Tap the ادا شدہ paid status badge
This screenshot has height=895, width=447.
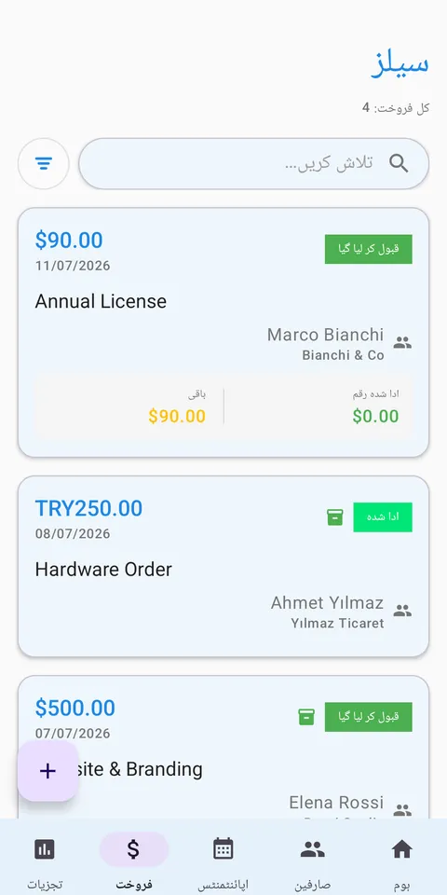pos(383,517)
